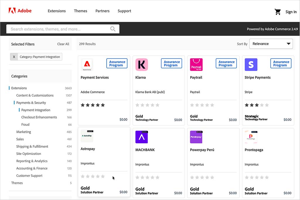
Task: Open the MACHBANK title link
Action: click(145, 150)
